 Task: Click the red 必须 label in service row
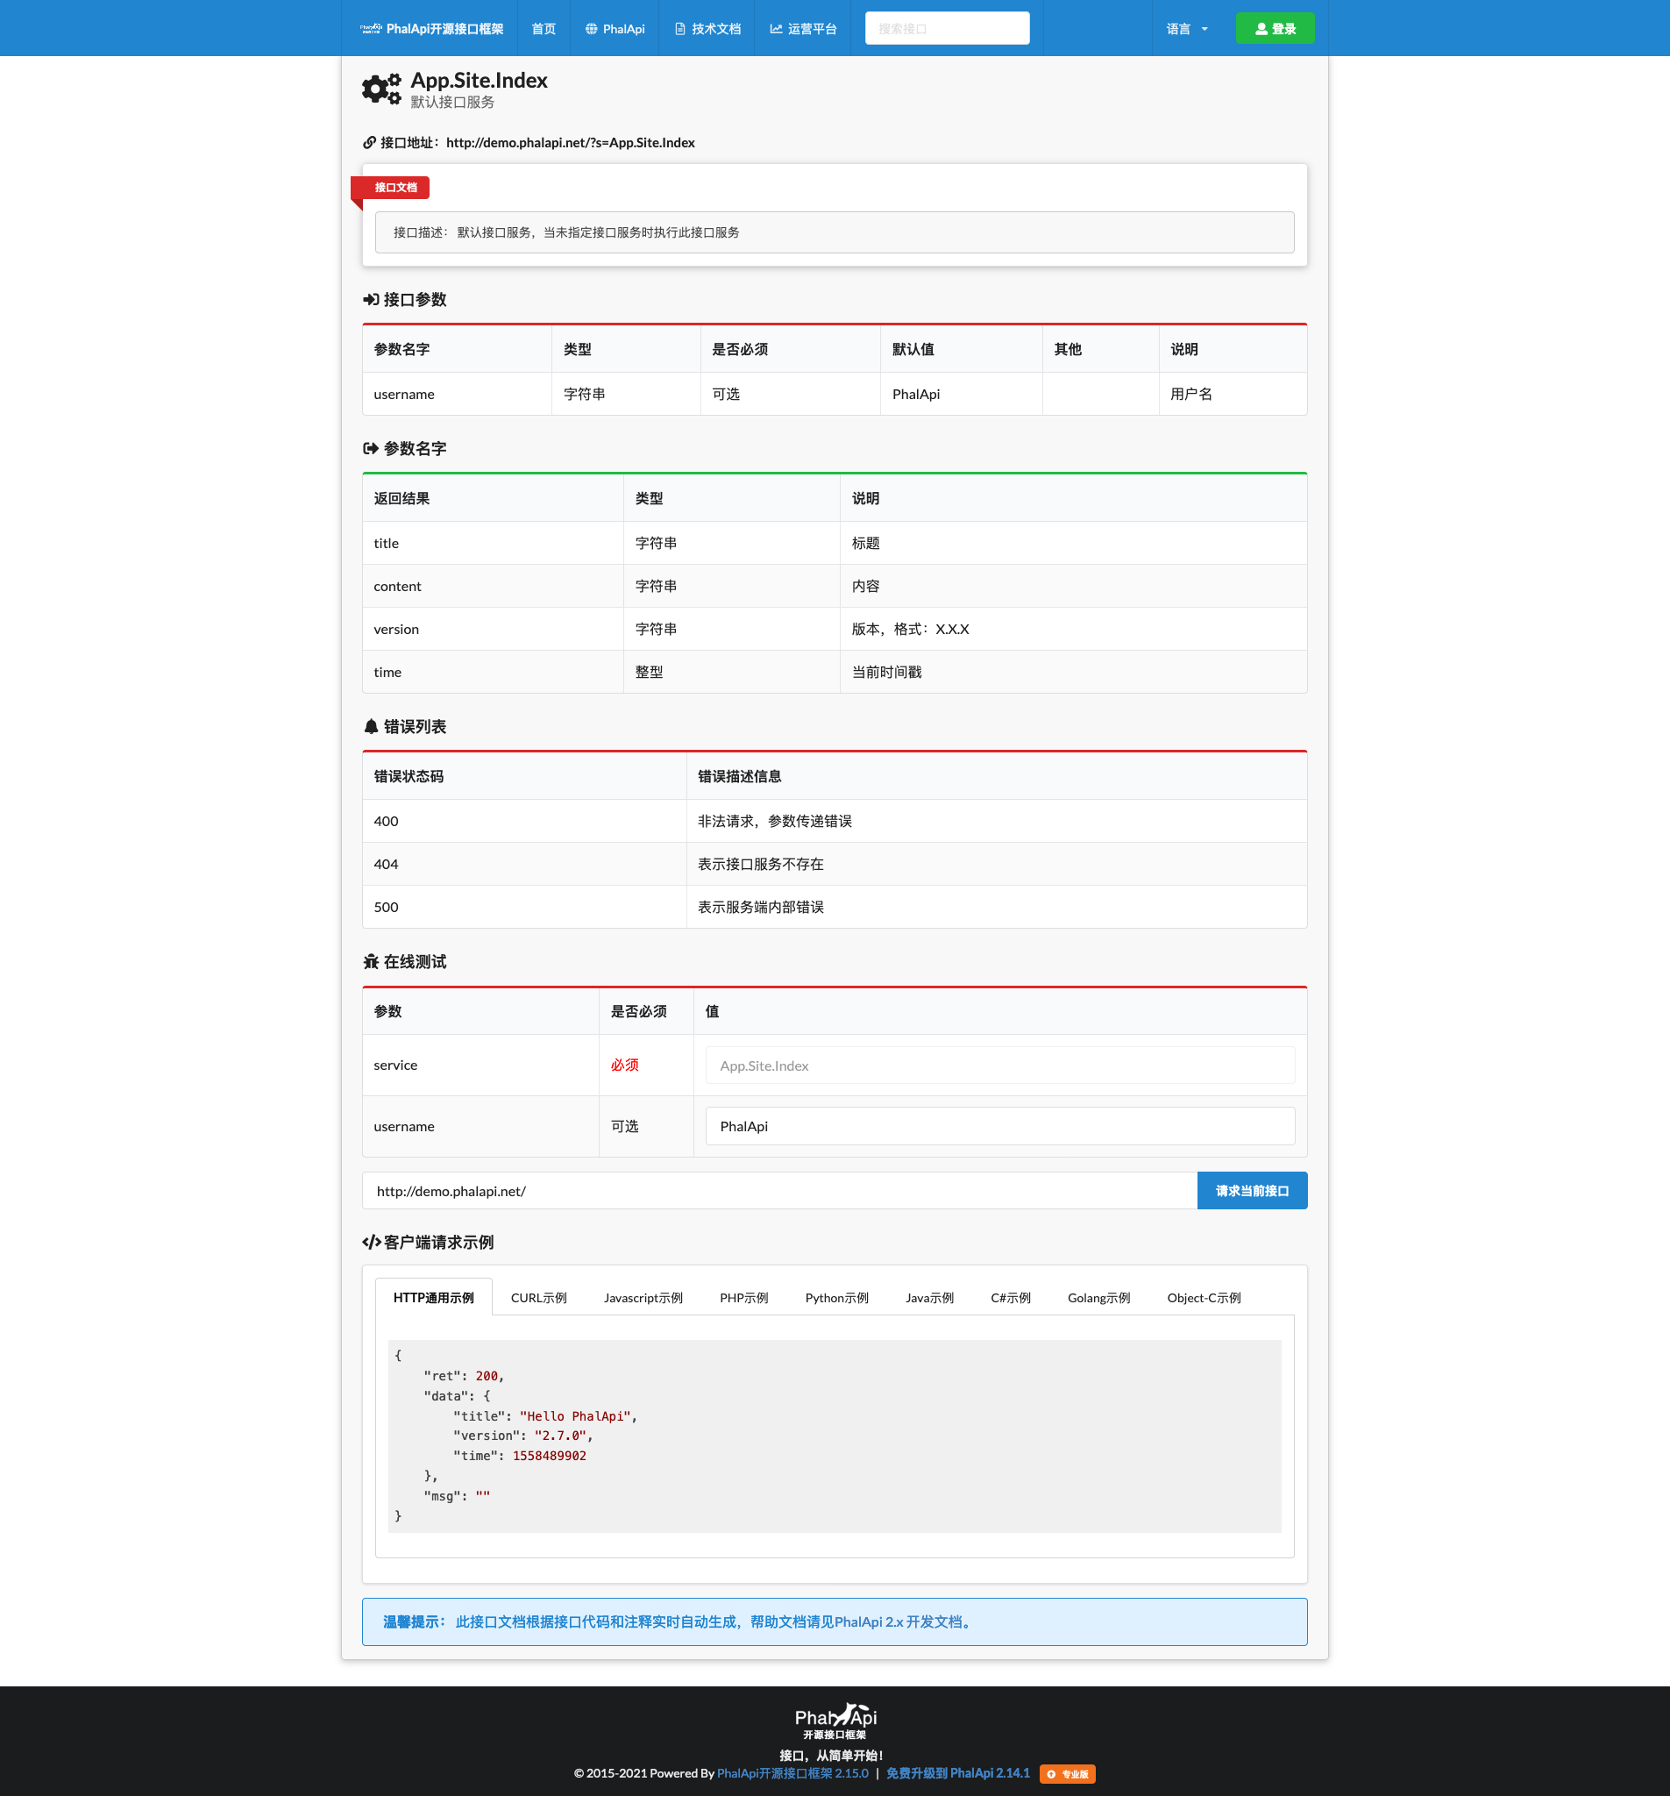[624, 1065]
